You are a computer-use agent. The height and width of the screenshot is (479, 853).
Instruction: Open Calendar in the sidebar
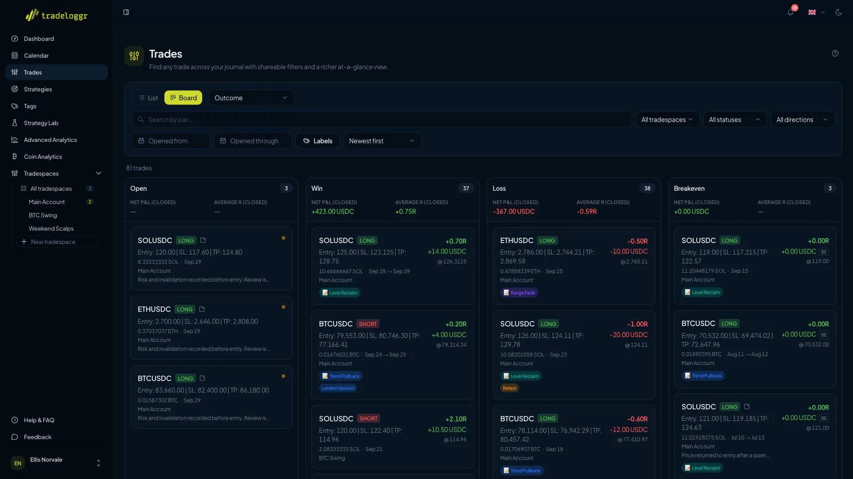pos(56,55)
